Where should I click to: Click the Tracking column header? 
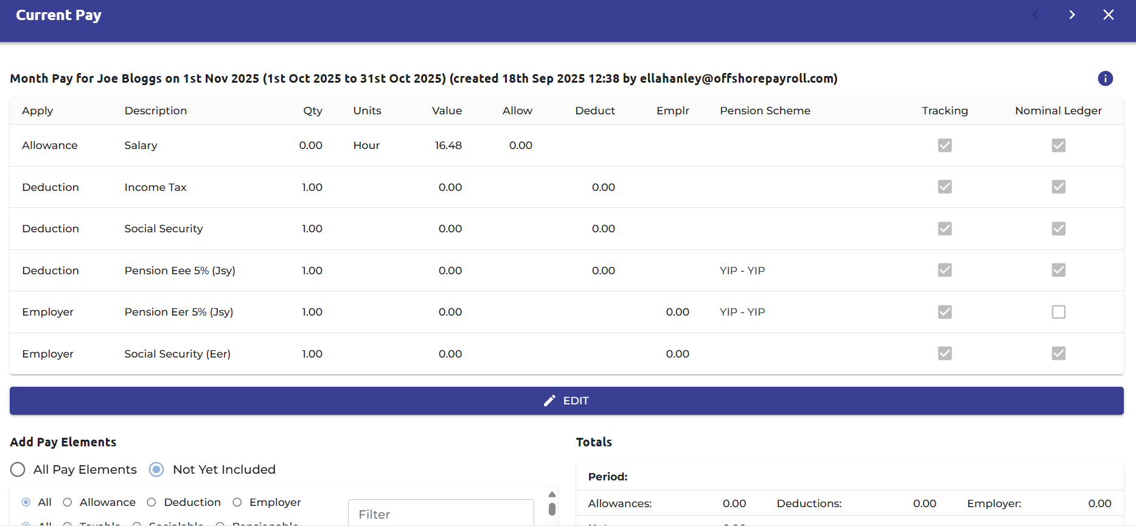944,111
